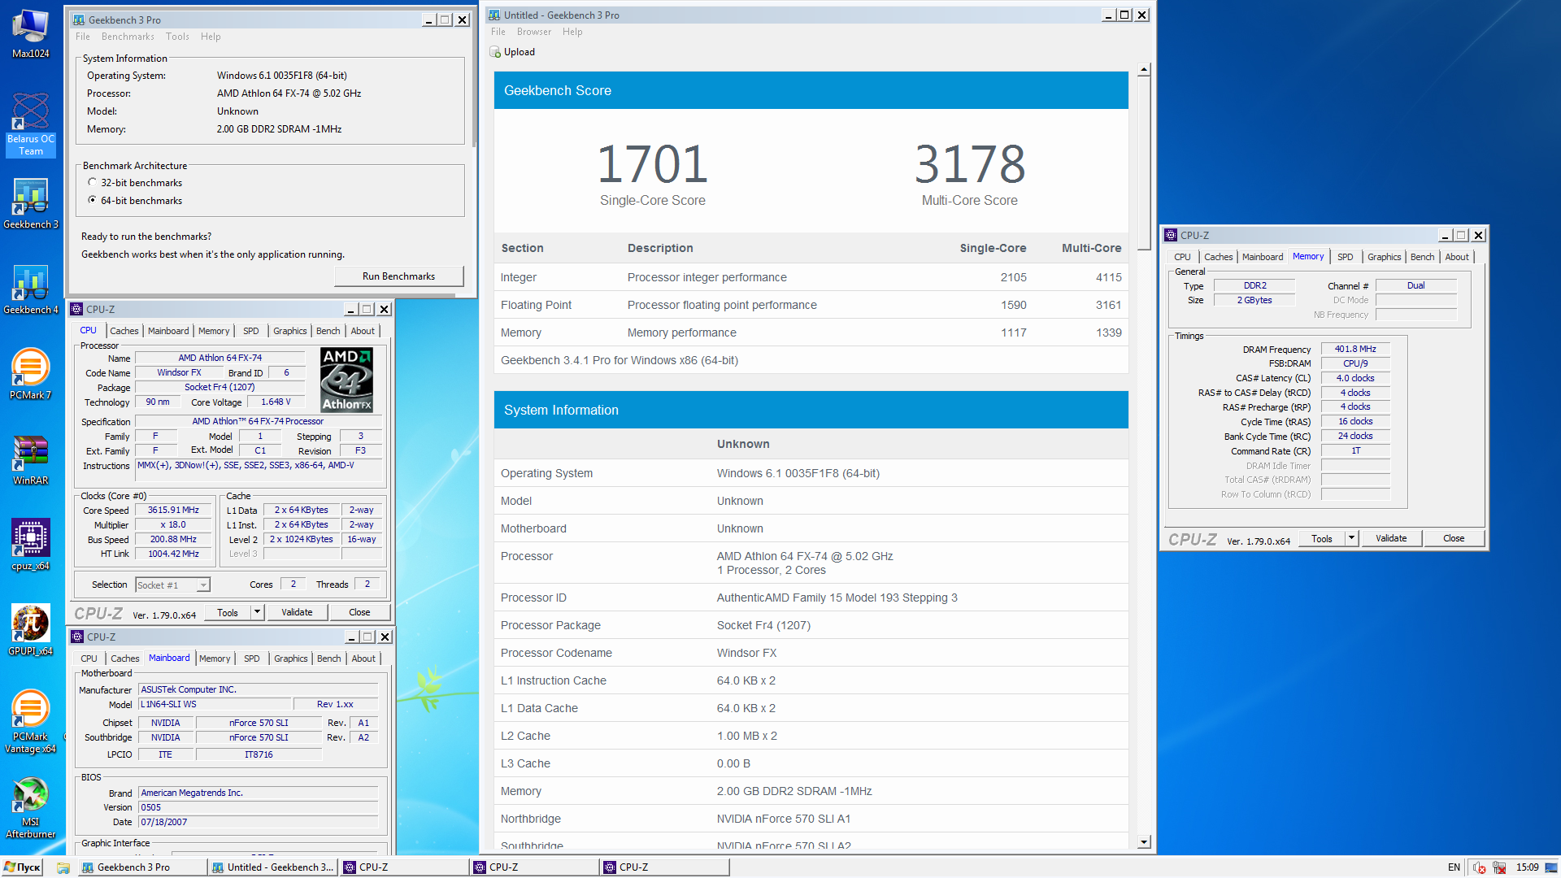Select 64-bit benchmarks radio button
The height and width of the screenshot is (878, 1561).
(x=92, y=200)
